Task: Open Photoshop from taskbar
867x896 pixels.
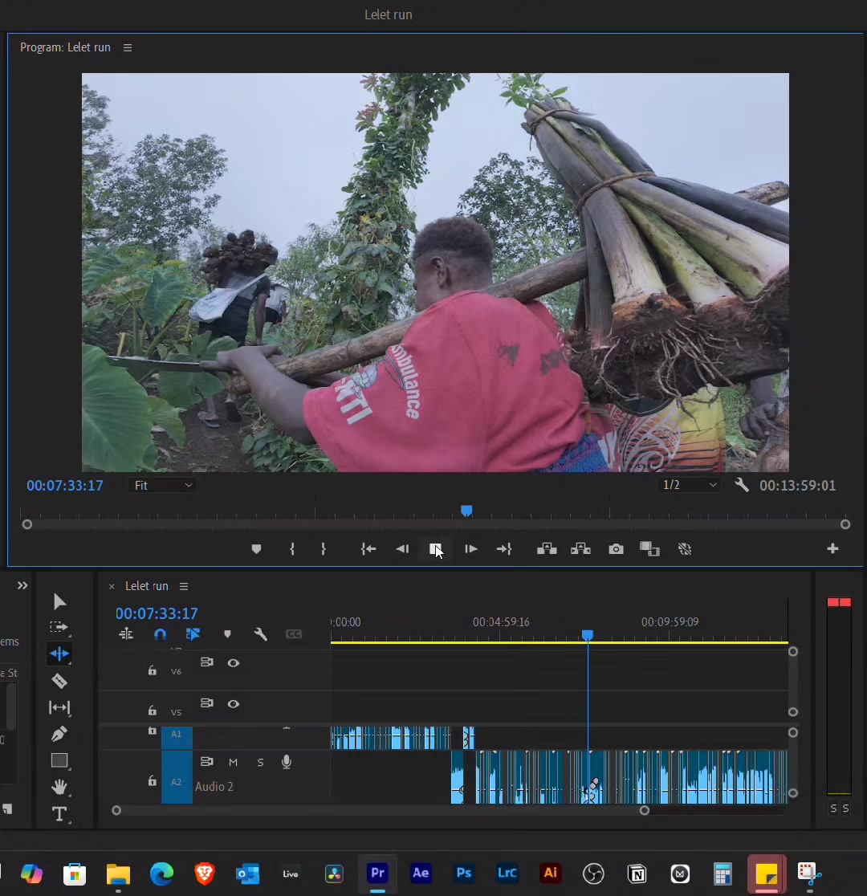Action: pyautogui.click(x=464, y=874)
